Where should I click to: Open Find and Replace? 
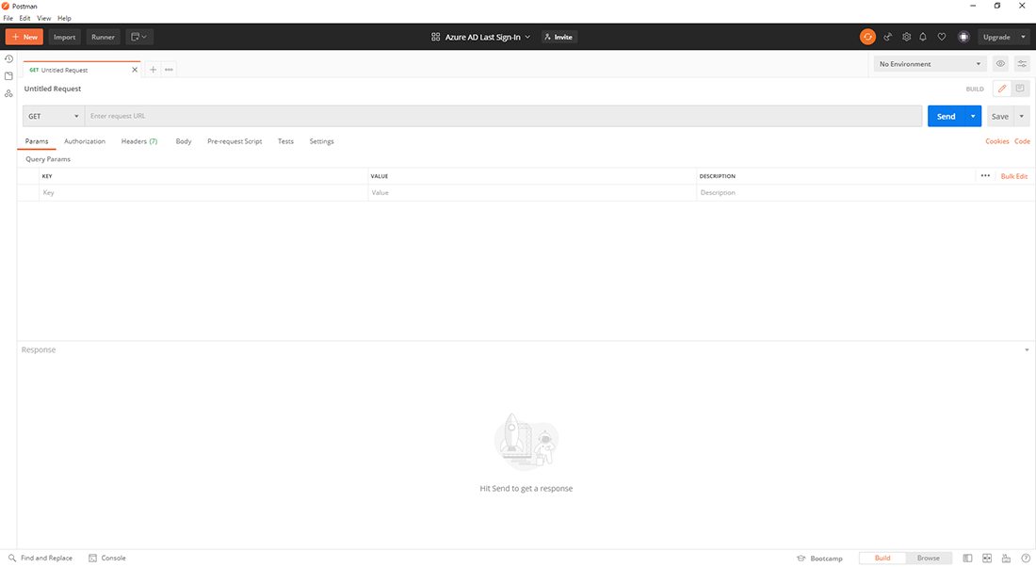tap(40, 558)
